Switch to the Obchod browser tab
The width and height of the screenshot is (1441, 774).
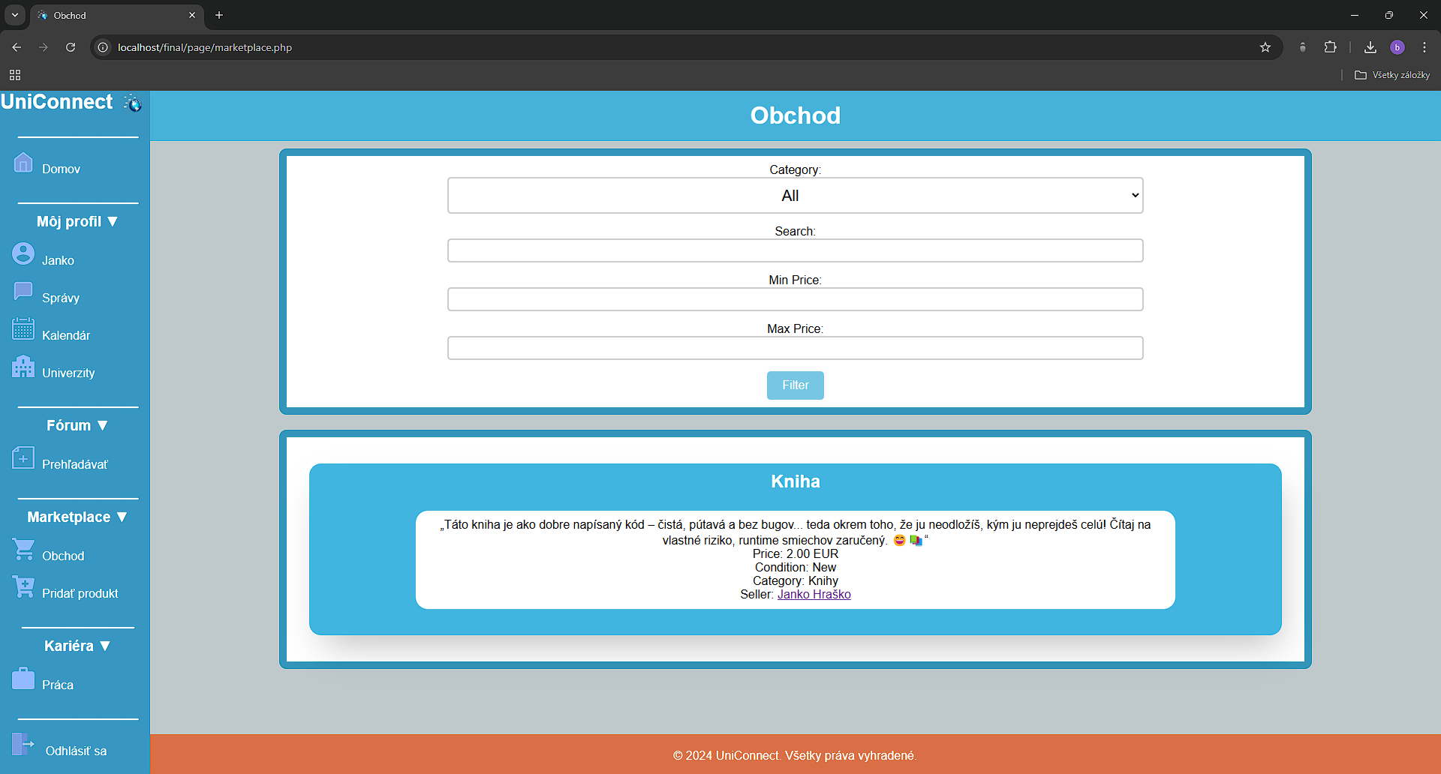[116, 15]
